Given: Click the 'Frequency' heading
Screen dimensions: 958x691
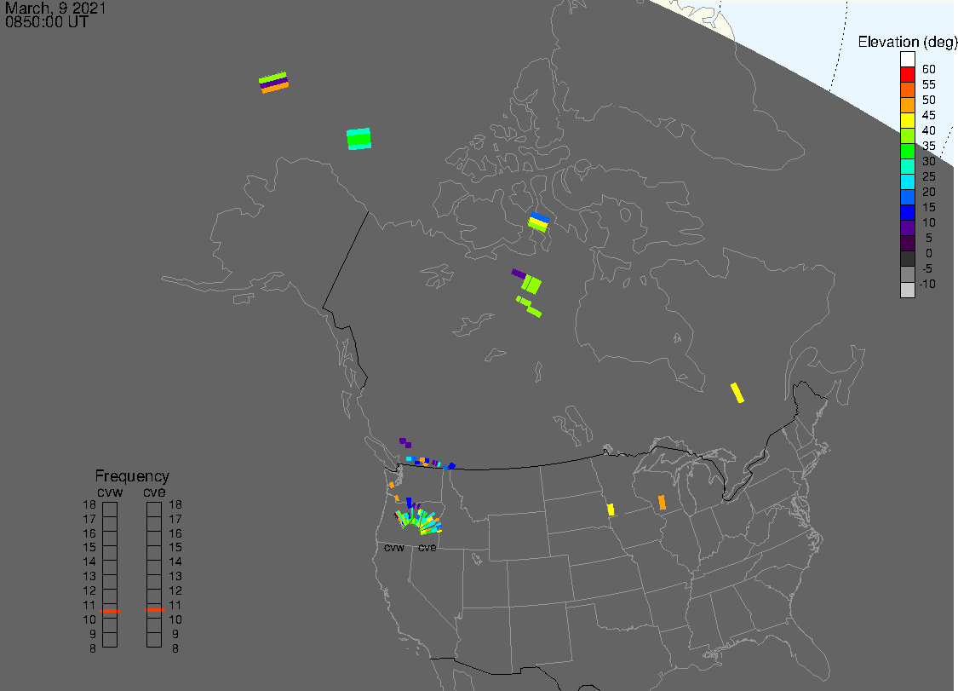Looking at the screenshot, I should 132,475.
